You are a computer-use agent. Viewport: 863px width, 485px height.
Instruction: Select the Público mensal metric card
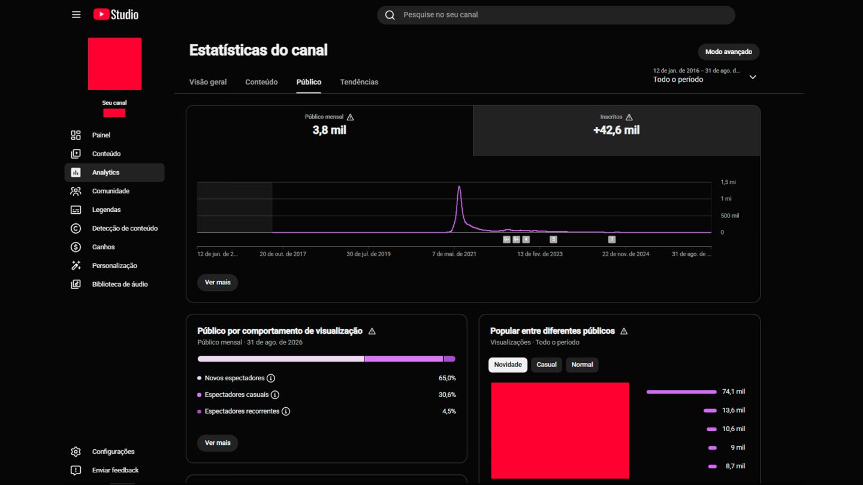pyautogui.click(x=330, y=131)
